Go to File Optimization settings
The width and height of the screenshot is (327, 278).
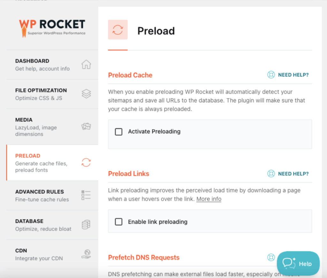pos(52,94)
